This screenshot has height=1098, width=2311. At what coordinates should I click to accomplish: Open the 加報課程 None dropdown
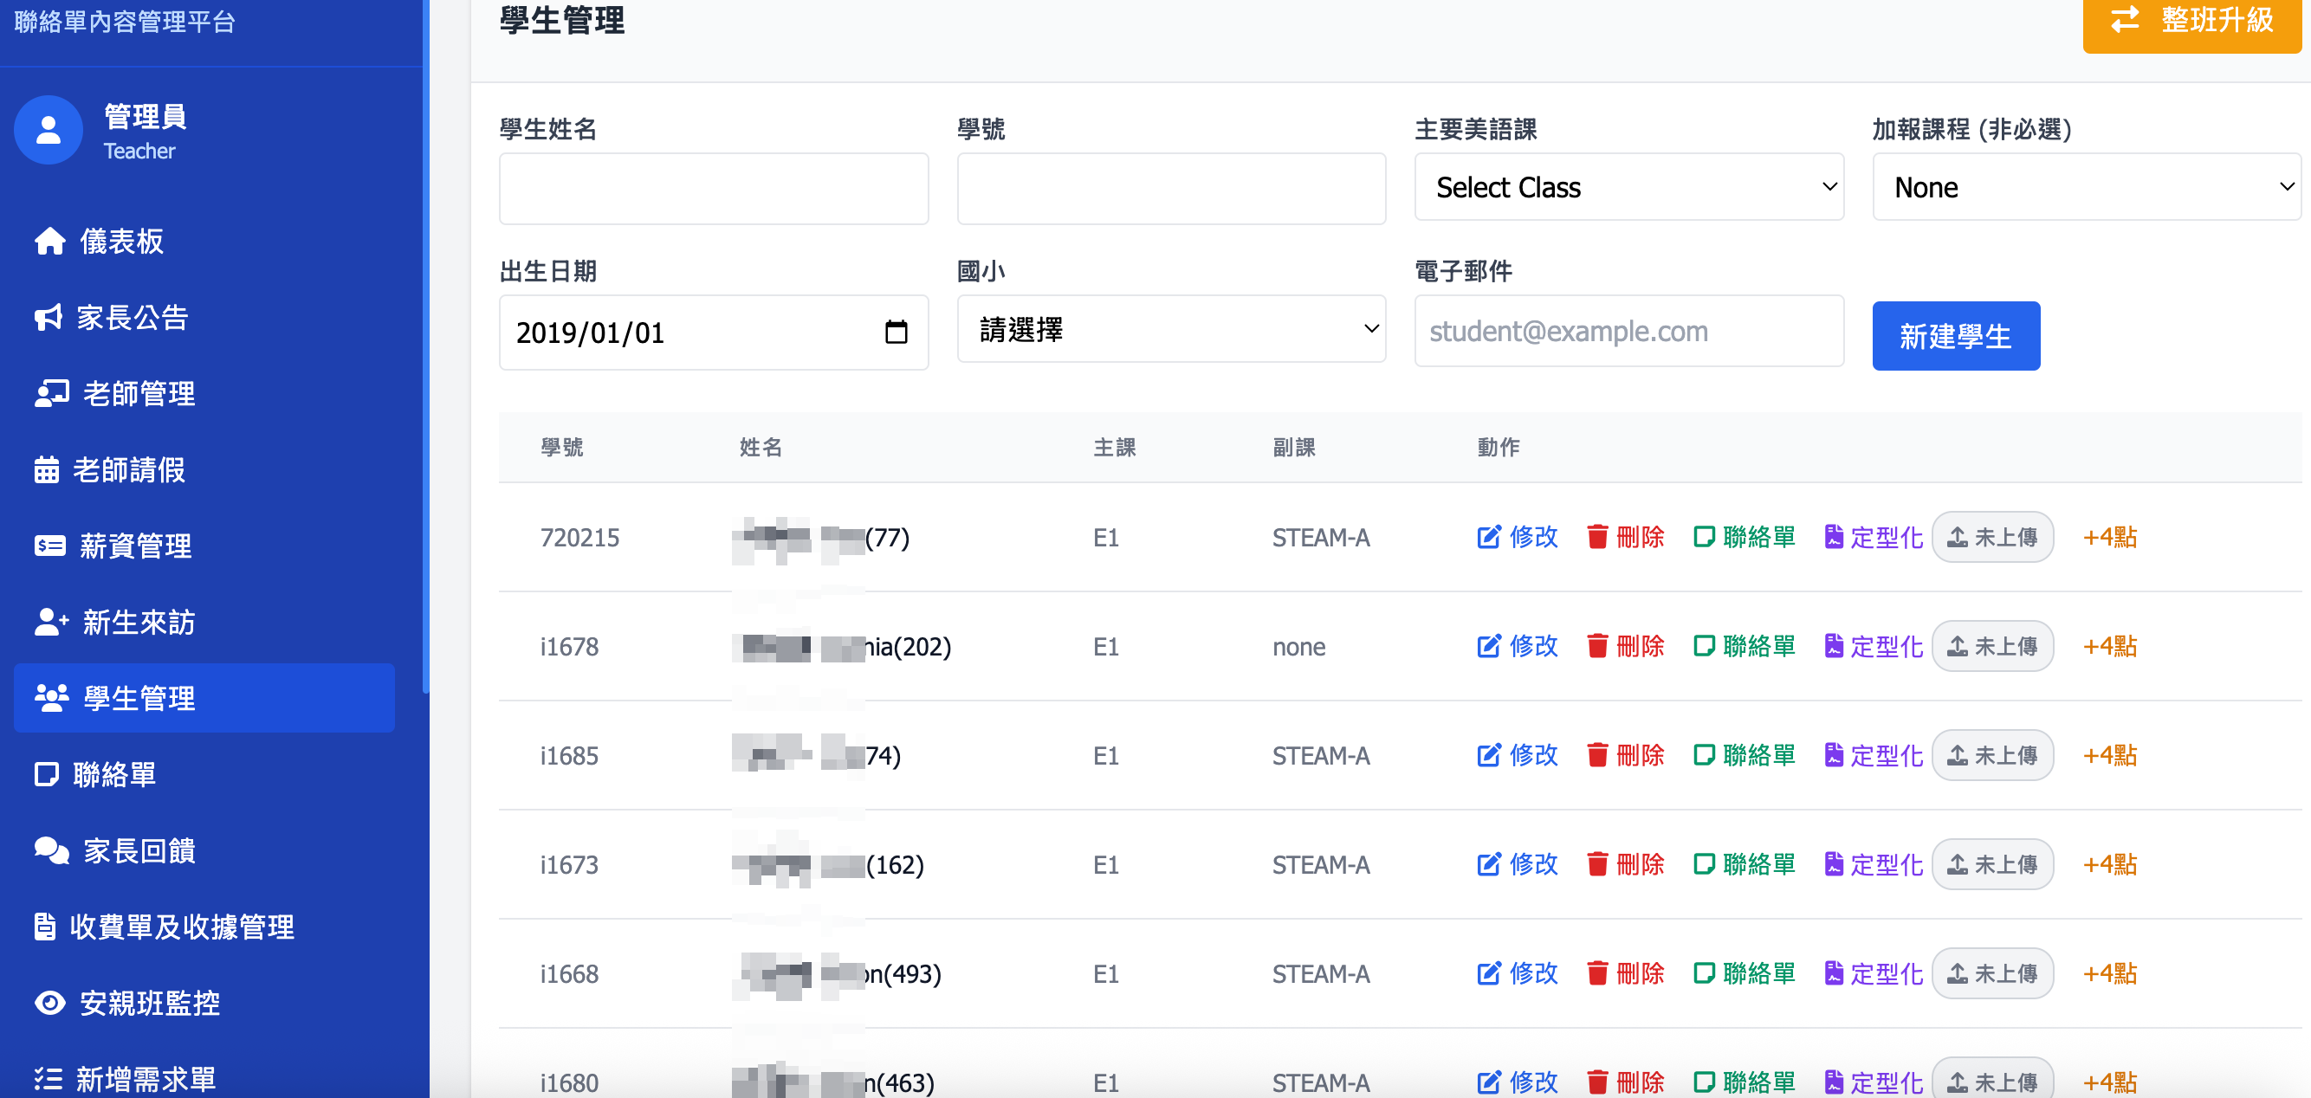[x=2087, y=188]
